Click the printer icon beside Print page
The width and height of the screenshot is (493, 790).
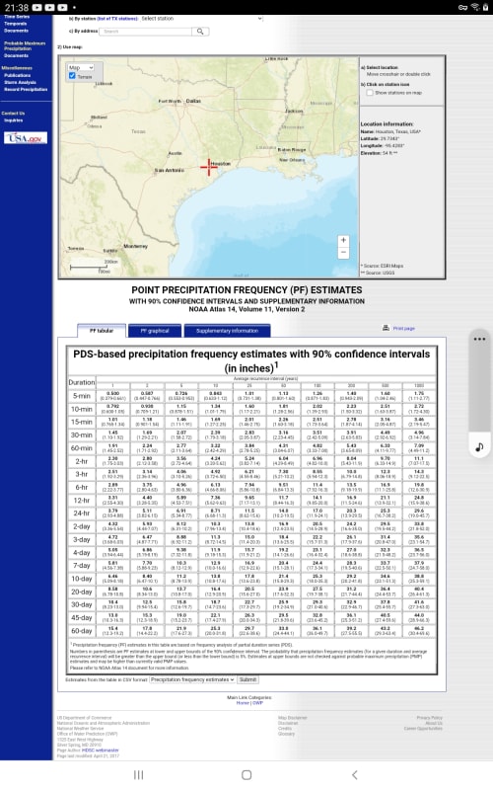tap(386, 328)
